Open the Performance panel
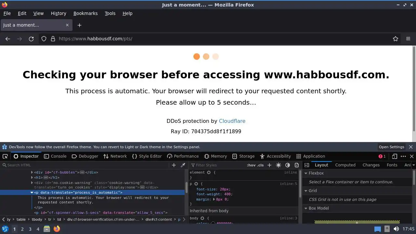Screen dimensions: 416x234 click(x=183, y=156)
